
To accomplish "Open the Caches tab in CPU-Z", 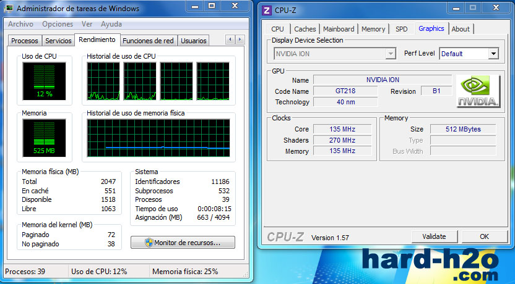I will click(x=305, y=29).
